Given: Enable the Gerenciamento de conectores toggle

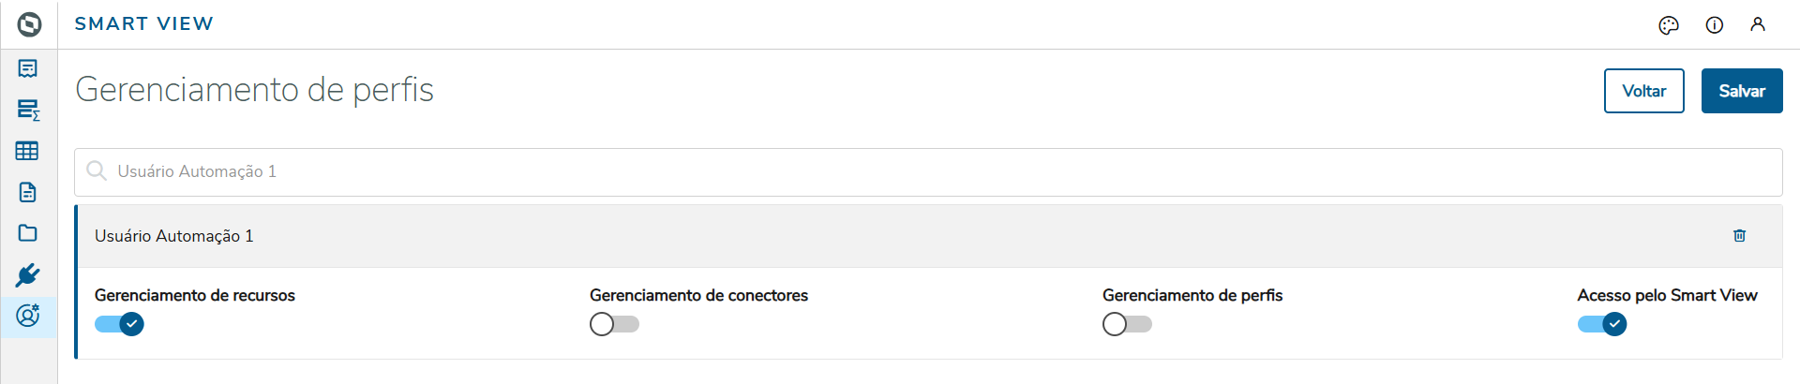Looking at the screenshot, I should (x=614, y=324).
